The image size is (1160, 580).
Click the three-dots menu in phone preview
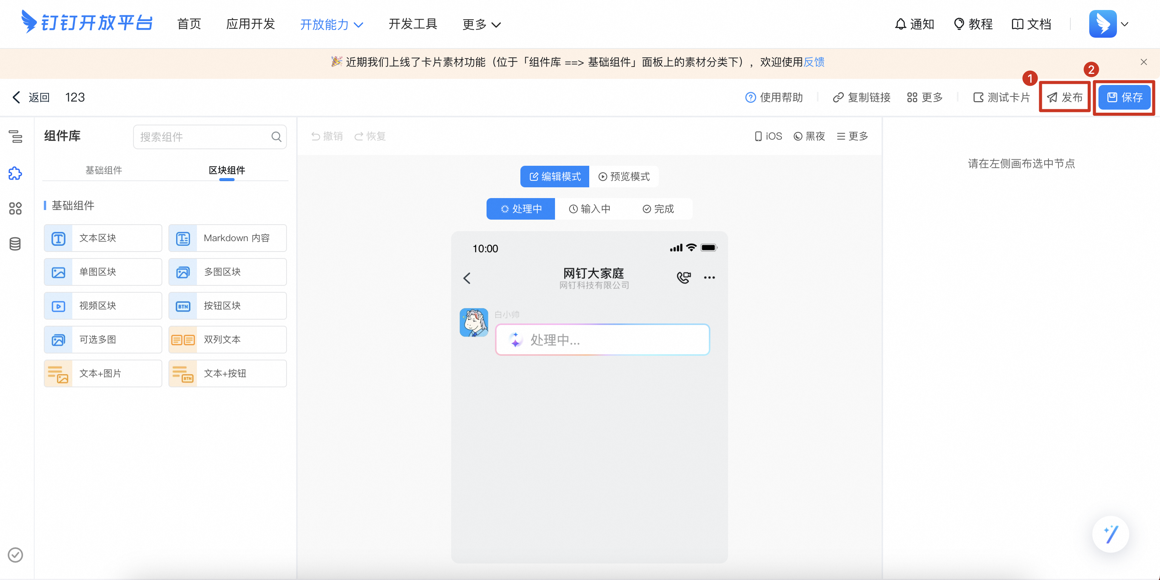[x=709, y=277]
